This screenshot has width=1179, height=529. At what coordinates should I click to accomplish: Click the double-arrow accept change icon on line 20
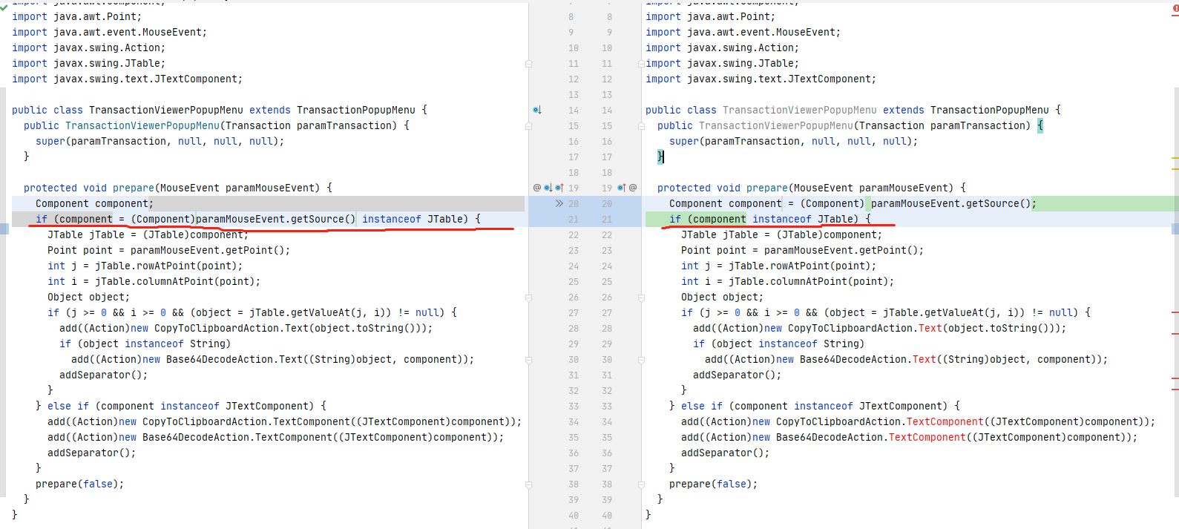coord(559,203)
